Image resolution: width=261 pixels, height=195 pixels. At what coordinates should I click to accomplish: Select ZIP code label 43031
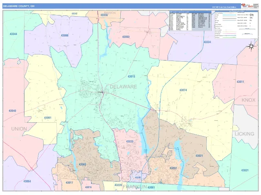coord(245,170)
